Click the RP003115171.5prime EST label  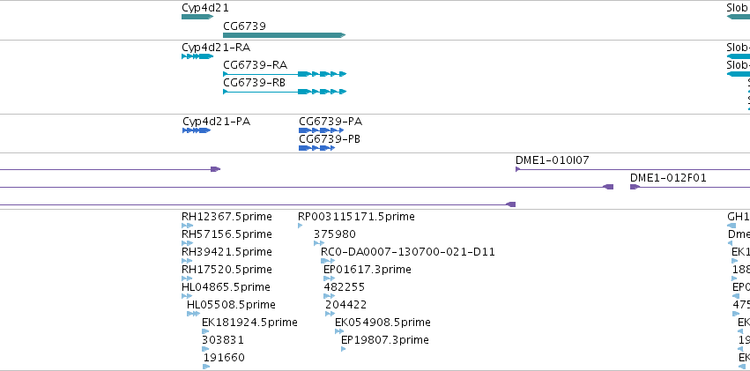[x=356, y=217]
